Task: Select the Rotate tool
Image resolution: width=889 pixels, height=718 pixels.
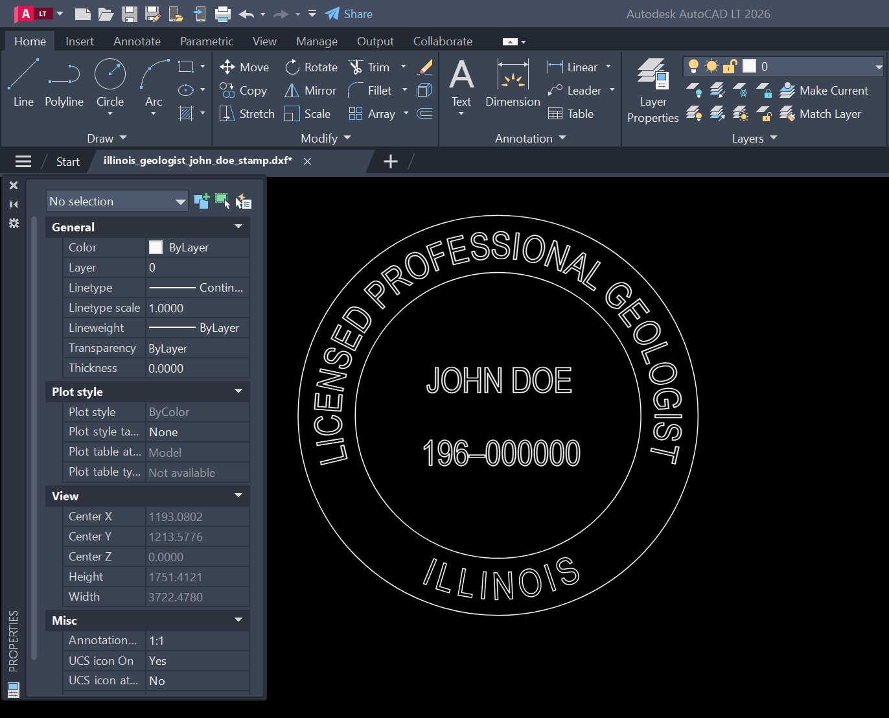Action: (311, 67)
